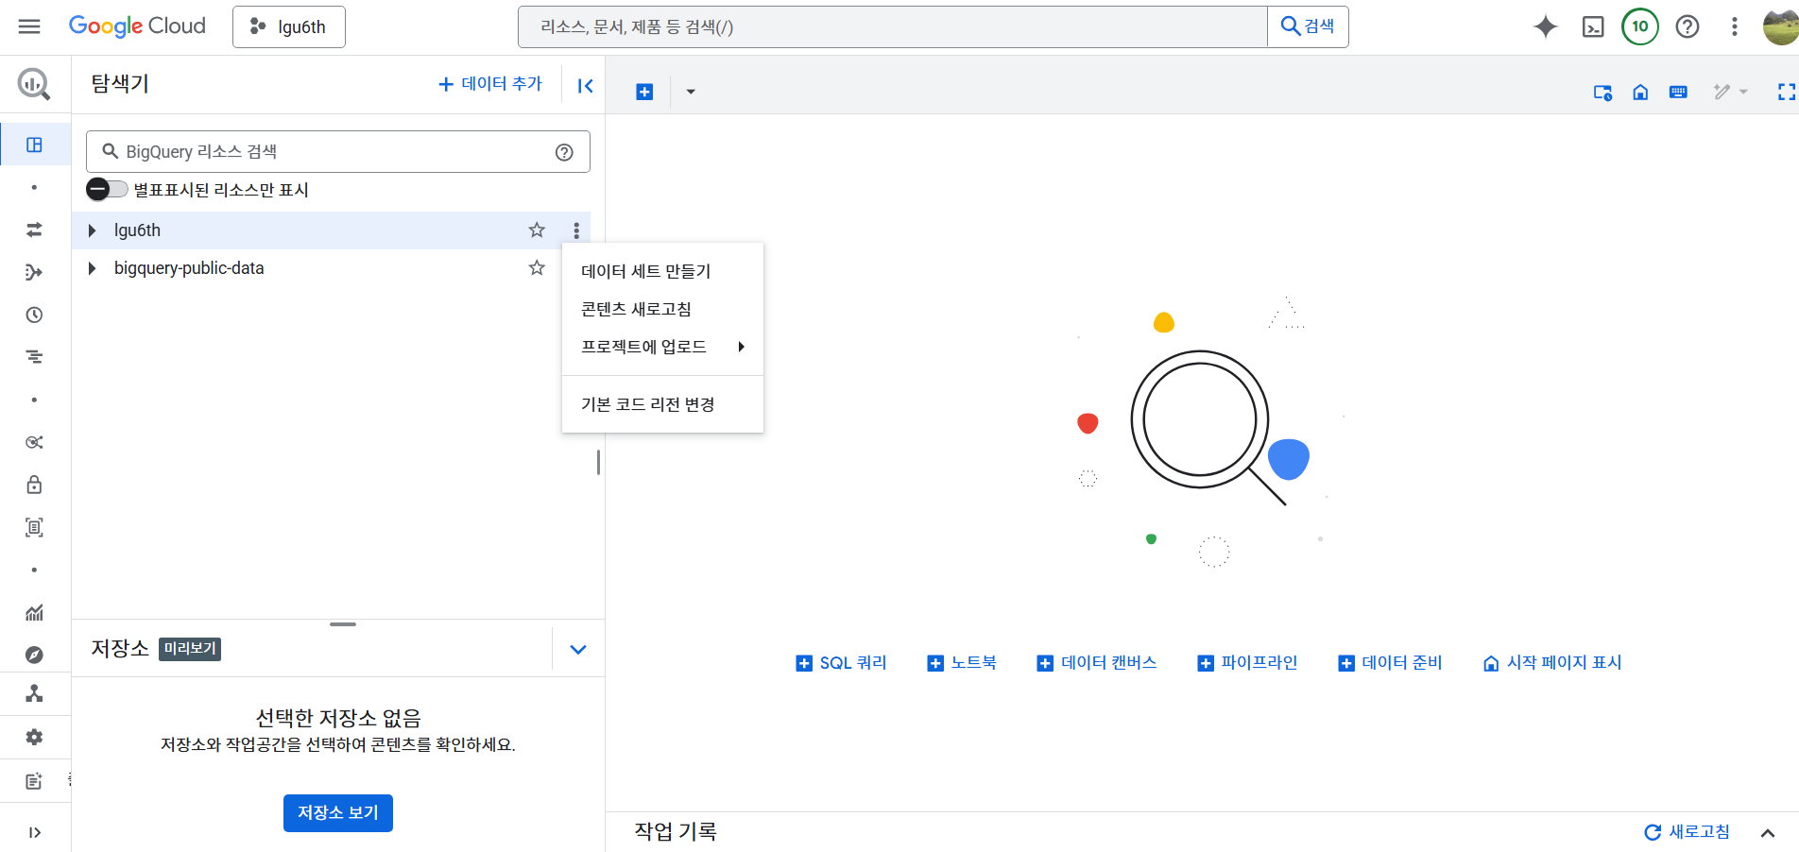Open the user account avatar
The width and height of the screenshot is (1799, 852).
tap(1781, 26)
